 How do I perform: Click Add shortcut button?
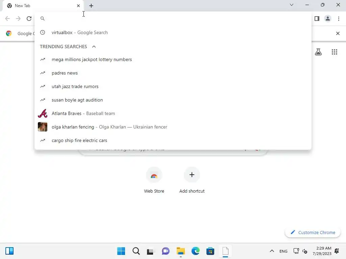[192, 180]
